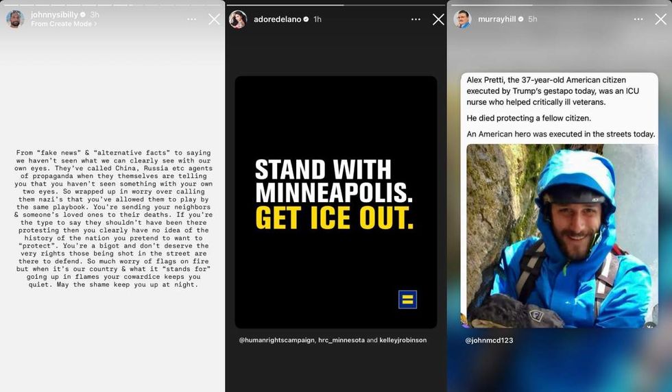
Task: Close the murrayhill story
Action: 660,19
